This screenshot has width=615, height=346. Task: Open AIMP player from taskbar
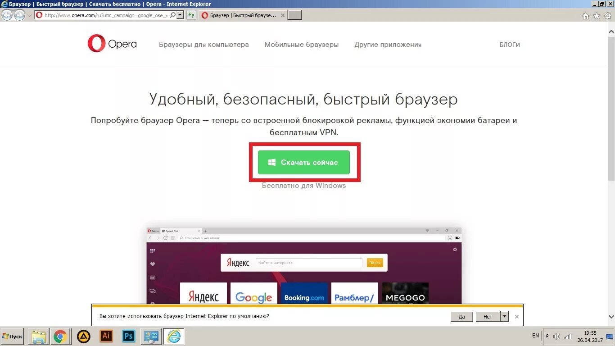point(83,336)
